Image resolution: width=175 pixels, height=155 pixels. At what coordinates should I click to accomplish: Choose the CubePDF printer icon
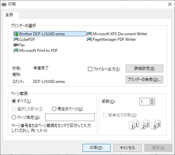(16, 39)
